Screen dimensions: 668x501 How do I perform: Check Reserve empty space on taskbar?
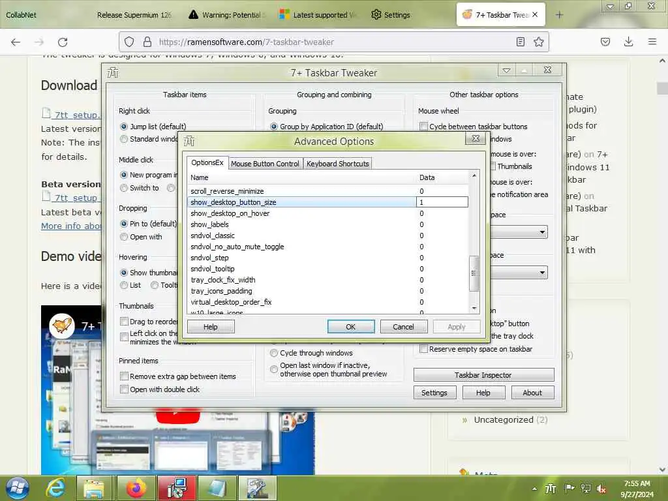pyautogui.click(x=423, y=349)
